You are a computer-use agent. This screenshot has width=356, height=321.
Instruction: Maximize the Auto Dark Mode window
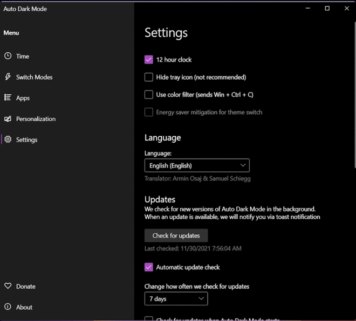[x=327, y=9]
